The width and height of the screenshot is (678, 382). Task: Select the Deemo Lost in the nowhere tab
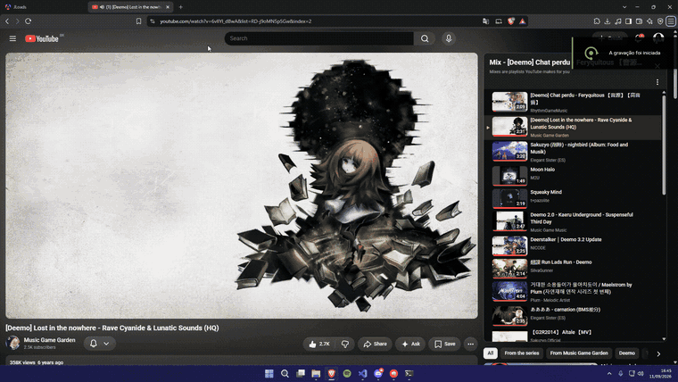pos(130,7)
